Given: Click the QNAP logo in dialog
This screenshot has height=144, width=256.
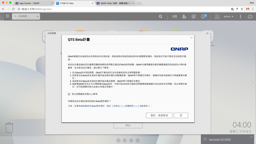Looking at the screenshot, I should pyautogui.click(x=179, y=49).
